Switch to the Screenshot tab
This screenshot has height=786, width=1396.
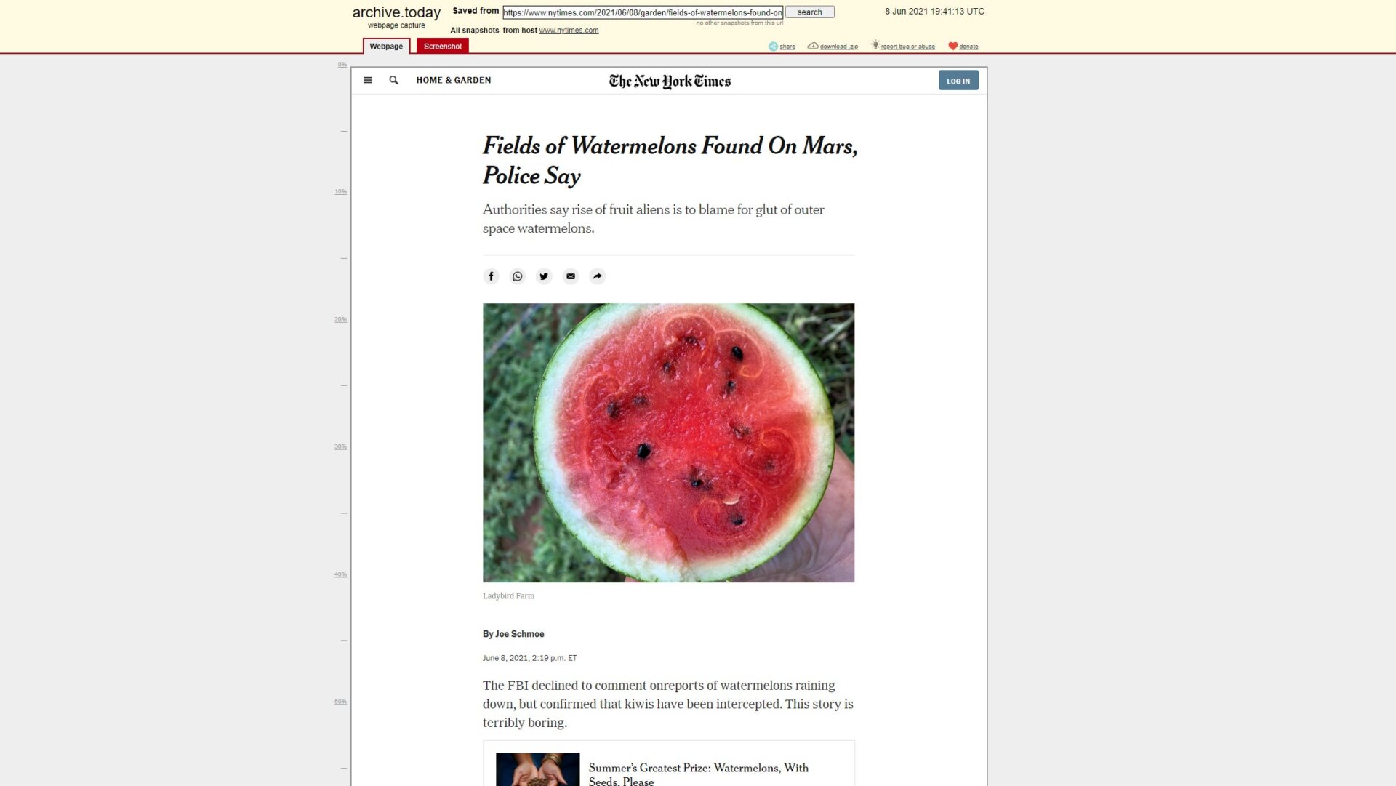[442, 47]
